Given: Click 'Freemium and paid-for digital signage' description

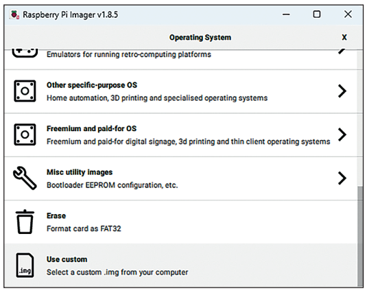Looking at the screenshot, I should point(189,142).
